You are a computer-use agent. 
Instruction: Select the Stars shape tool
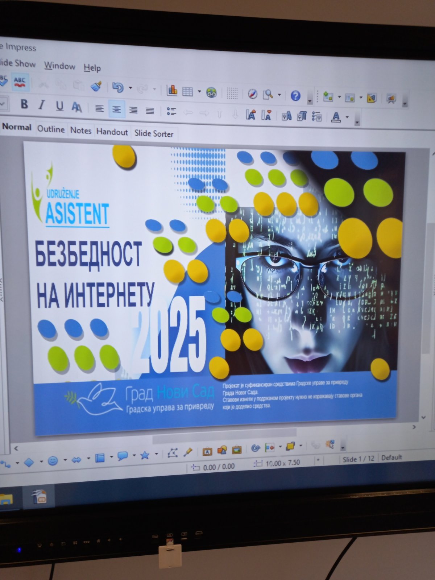point(145,455)
